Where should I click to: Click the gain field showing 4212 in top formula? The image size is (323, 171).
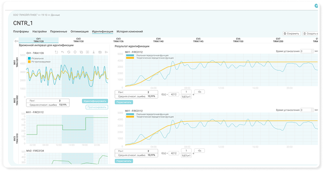173,94
